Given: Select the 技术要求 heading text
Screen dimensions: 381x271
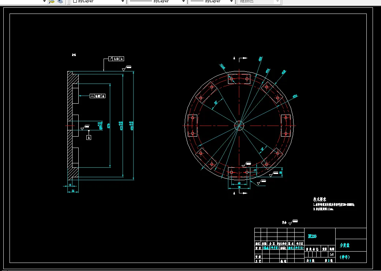Looking at the screenshot, I should [320, 200].
